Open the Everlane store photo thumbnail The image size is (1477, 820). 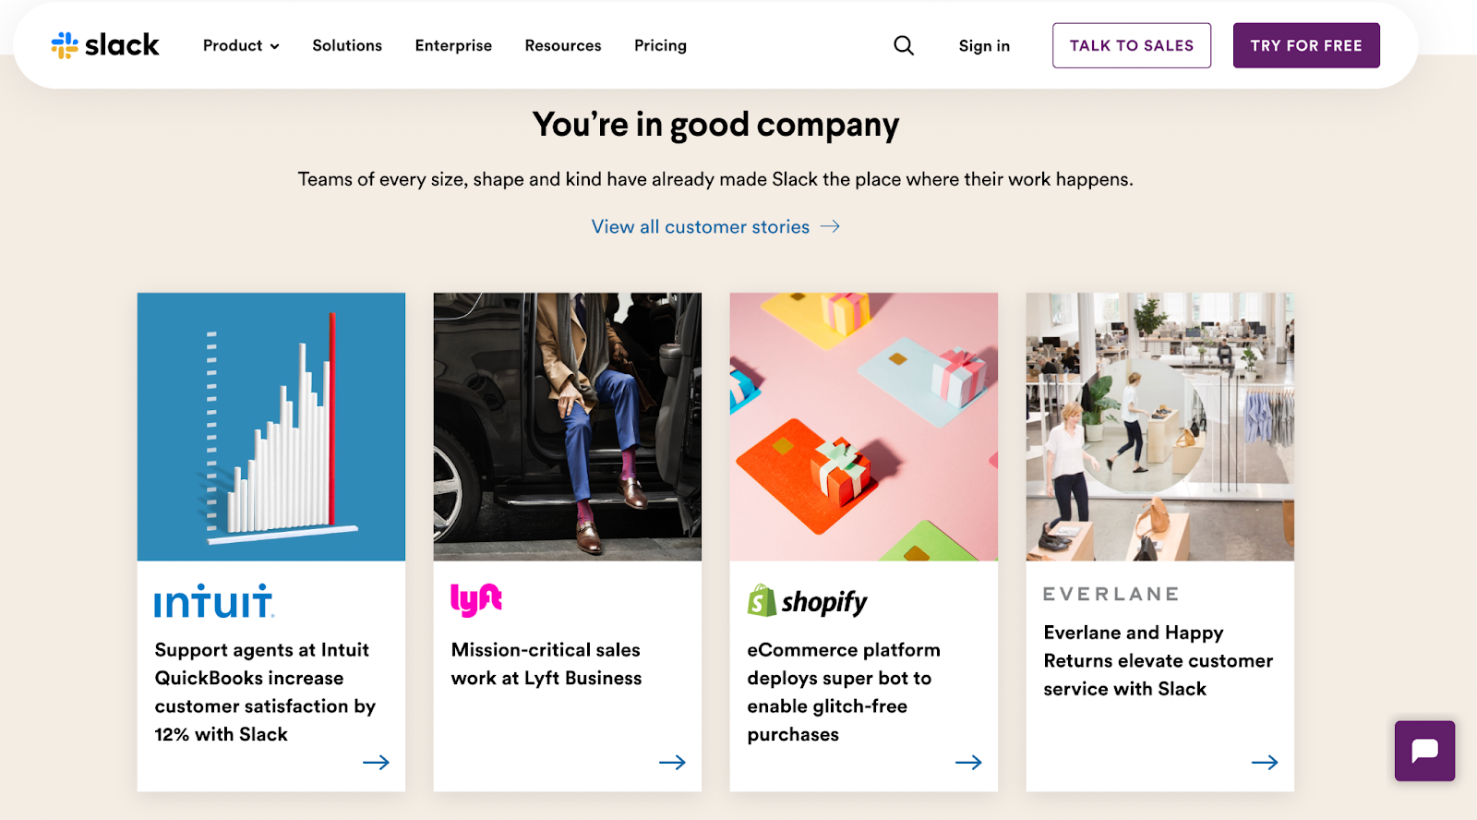click(x=1159, y=427)
